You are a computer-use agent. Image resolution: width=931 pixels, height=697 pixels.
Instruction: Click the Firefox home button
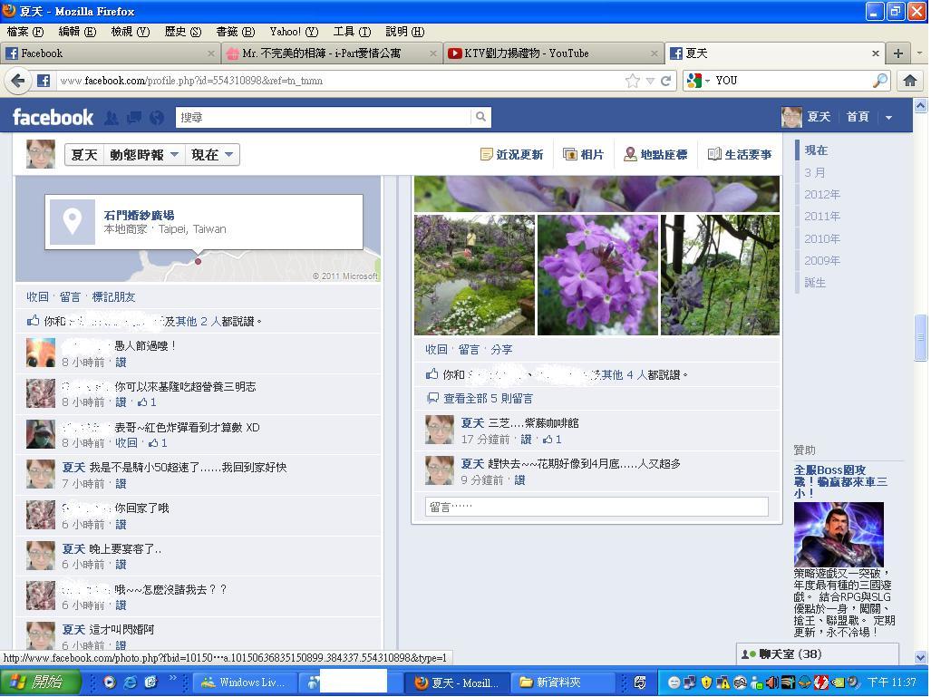[x=909, y=81]
